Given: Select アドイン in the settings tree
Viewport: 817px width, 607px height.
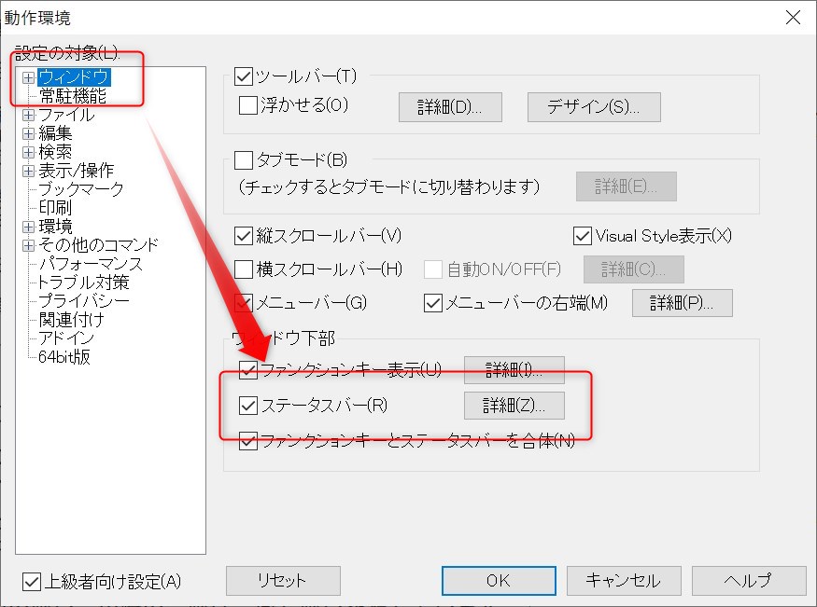Looking at the screenshot, I should tap(66, 338).
